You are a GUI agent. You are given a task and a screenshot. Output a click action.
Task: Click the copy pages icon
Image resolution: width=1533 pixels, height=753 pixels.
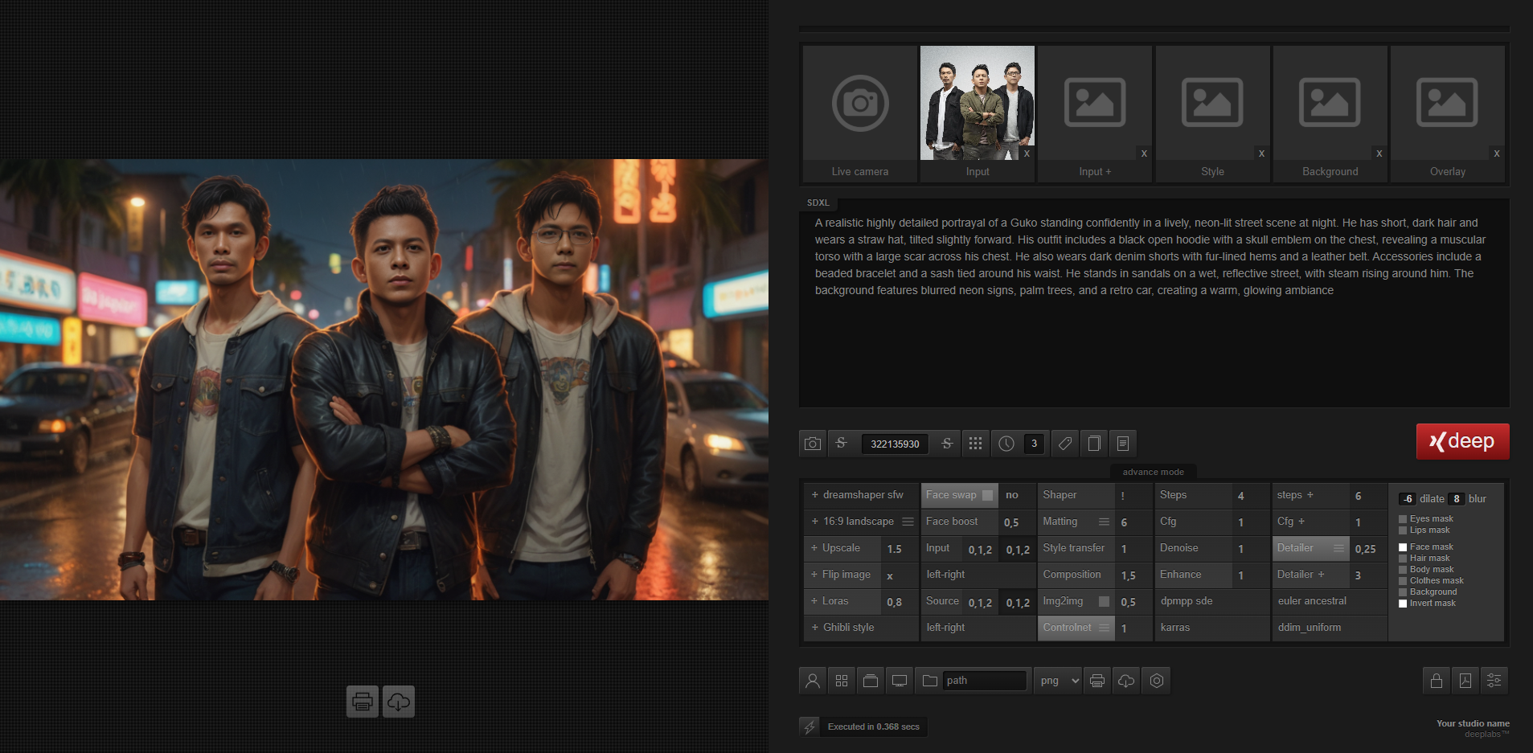[1094, 444]
